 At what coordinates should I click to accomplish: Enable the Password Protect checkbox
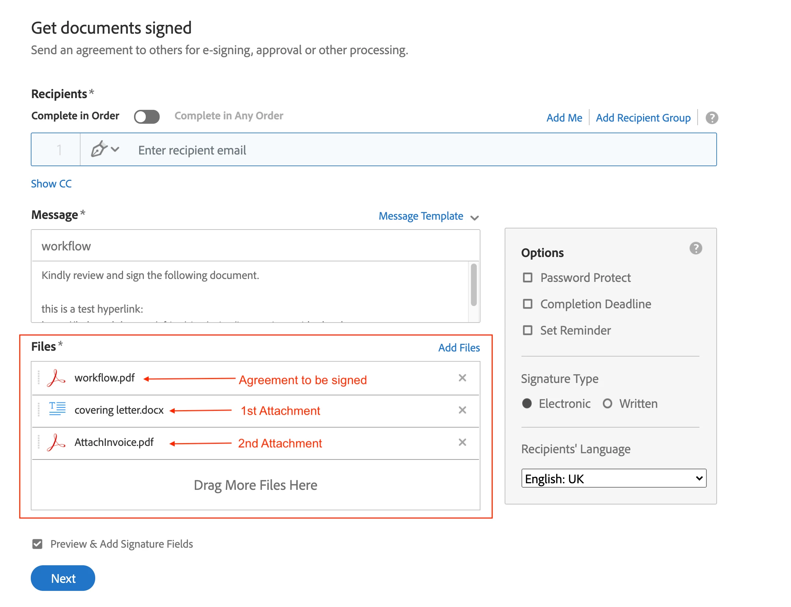point(527,278)
